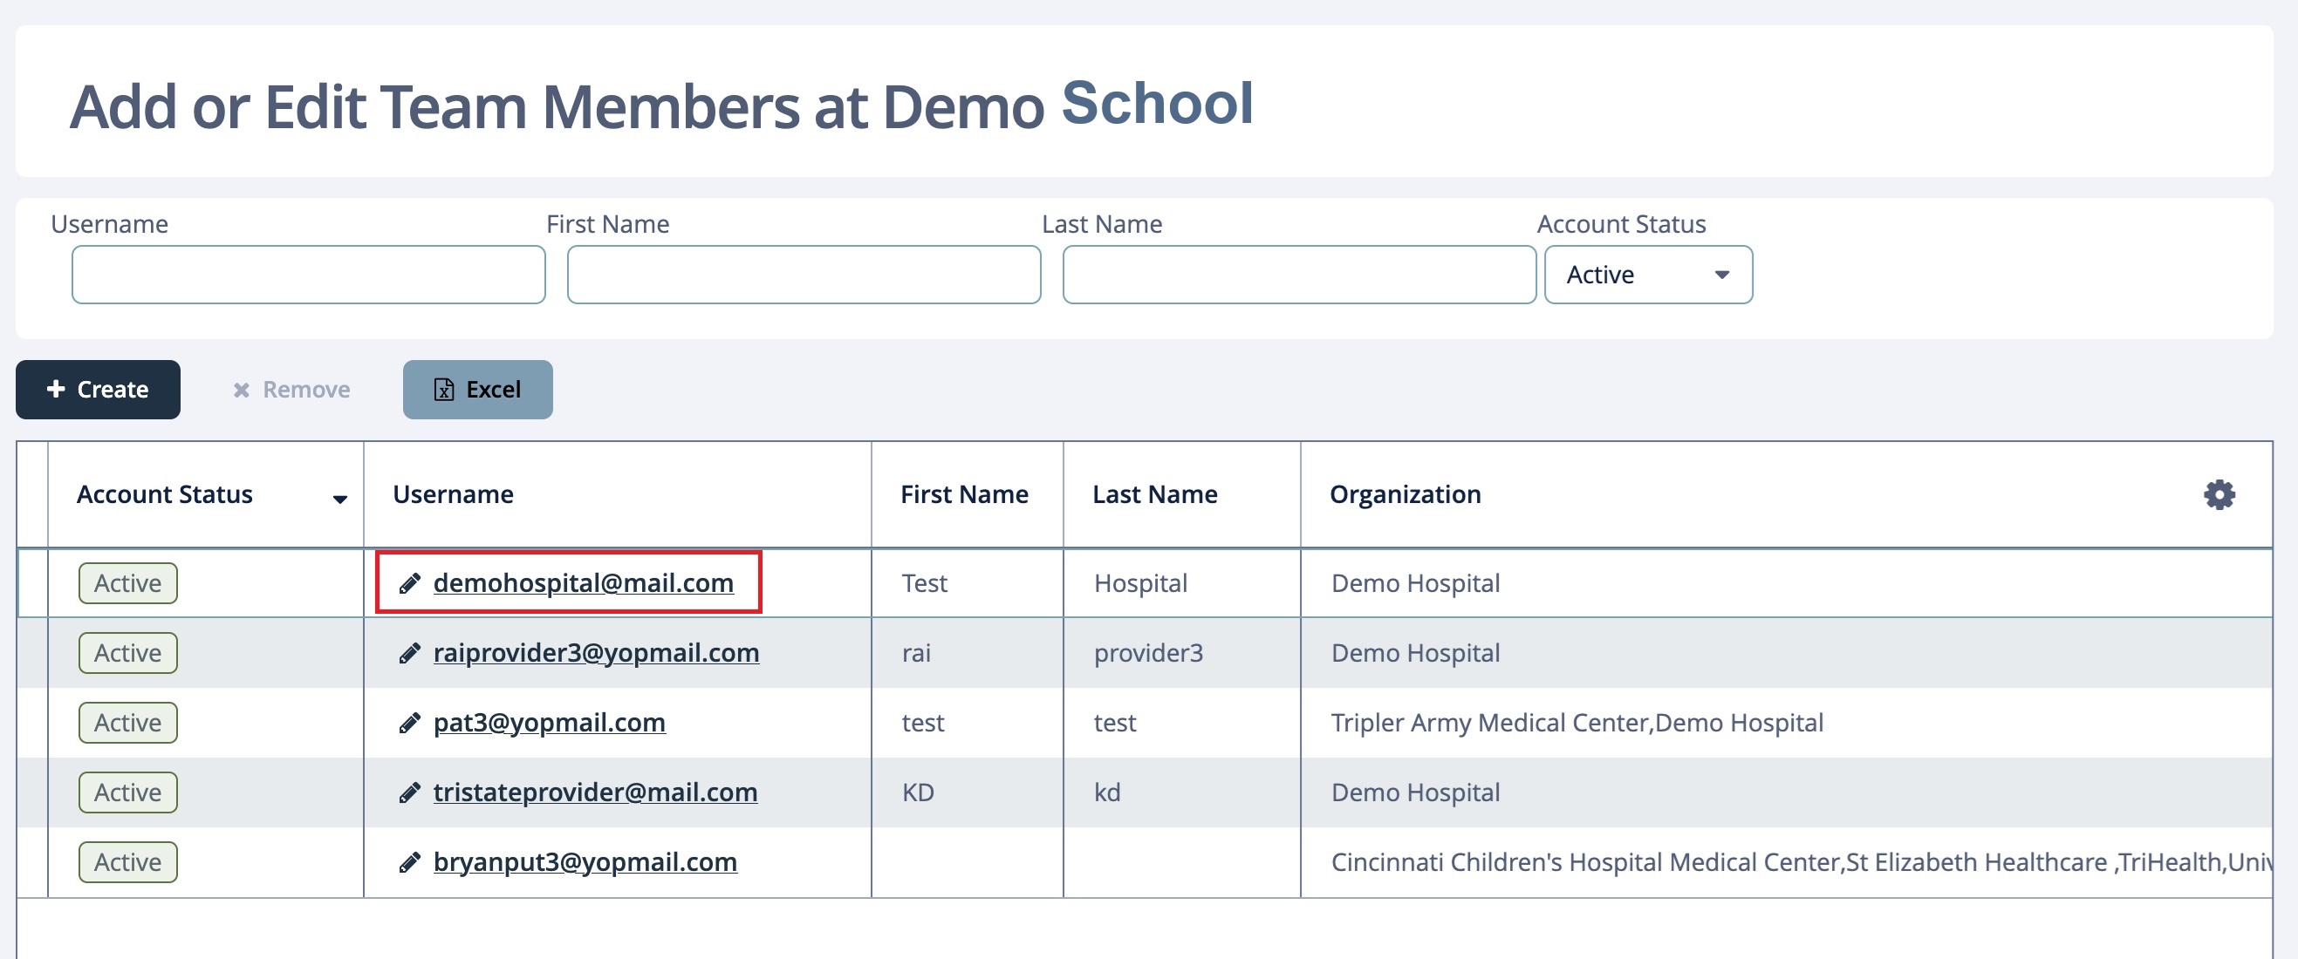Click Active badge in bryanput3 row
This screenshot has height=959, width=2298.
coord(127,861)
